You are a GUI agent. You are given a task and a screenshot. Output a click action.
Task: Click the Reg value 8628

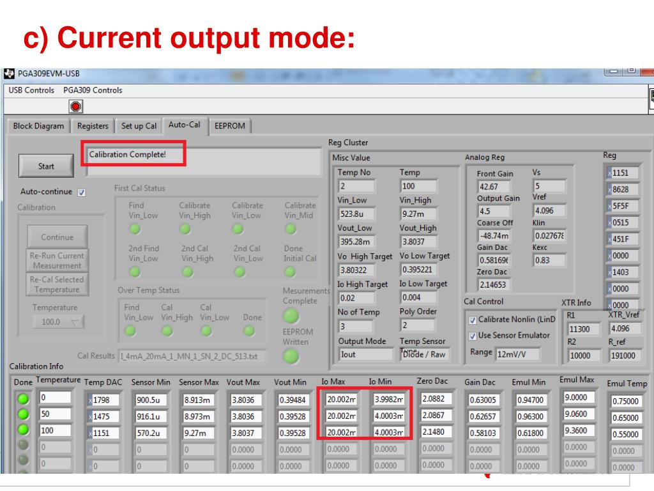click(x=623, y=189)
